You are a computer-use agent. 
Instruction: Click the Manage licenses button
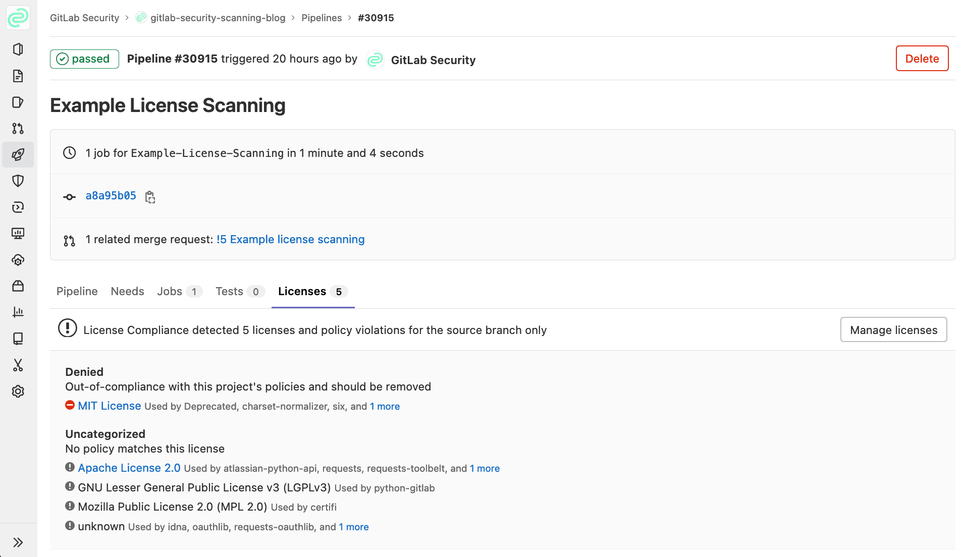pyautogui.click(x=893, y=330)
